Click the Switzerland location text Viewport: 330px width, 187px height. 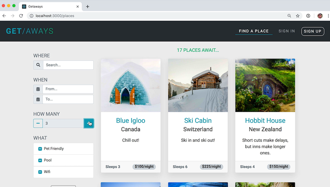(x=198, y=129)
